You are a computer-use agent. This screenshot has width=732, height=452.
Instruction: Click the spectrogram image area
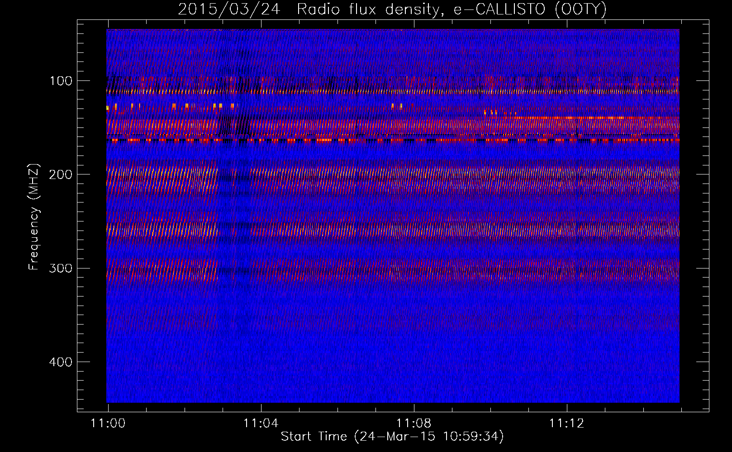click(393, 216)
